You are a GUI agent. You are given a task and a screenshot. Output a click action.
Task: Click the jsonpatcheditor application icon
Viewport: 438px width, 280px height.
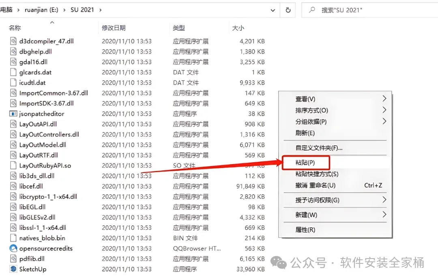click(x=13, y=114)
